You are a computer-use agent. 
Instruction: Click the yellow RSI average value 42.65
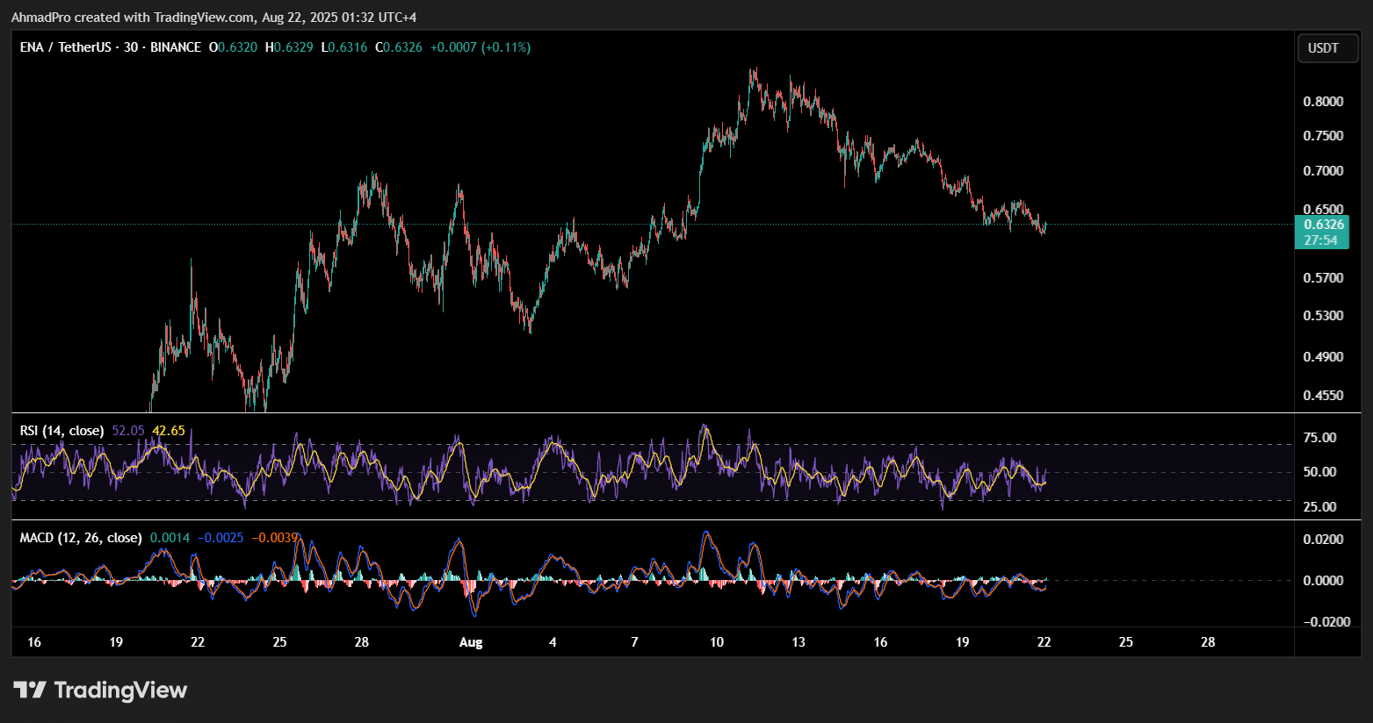coord(169,431)
